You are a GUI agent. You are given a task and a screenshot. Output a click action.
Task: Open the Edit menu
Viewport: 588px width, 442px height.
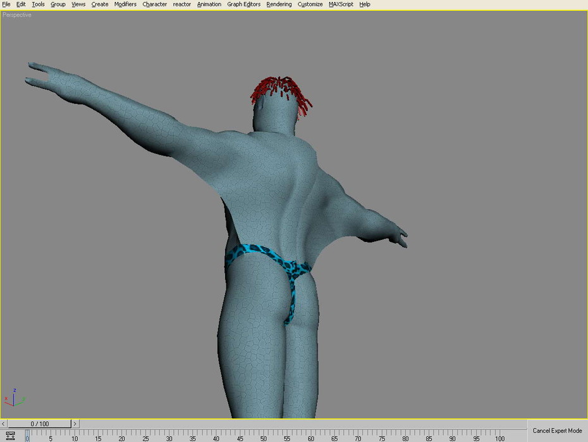[21, 4]
